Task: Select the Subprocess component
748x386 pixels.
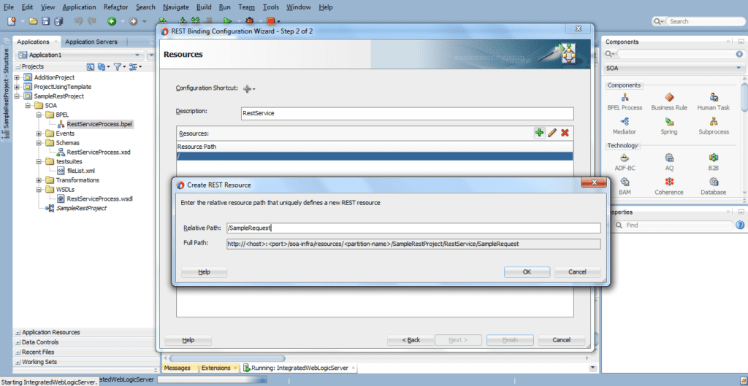Action: pyautogui.click(x=714, y=126)
